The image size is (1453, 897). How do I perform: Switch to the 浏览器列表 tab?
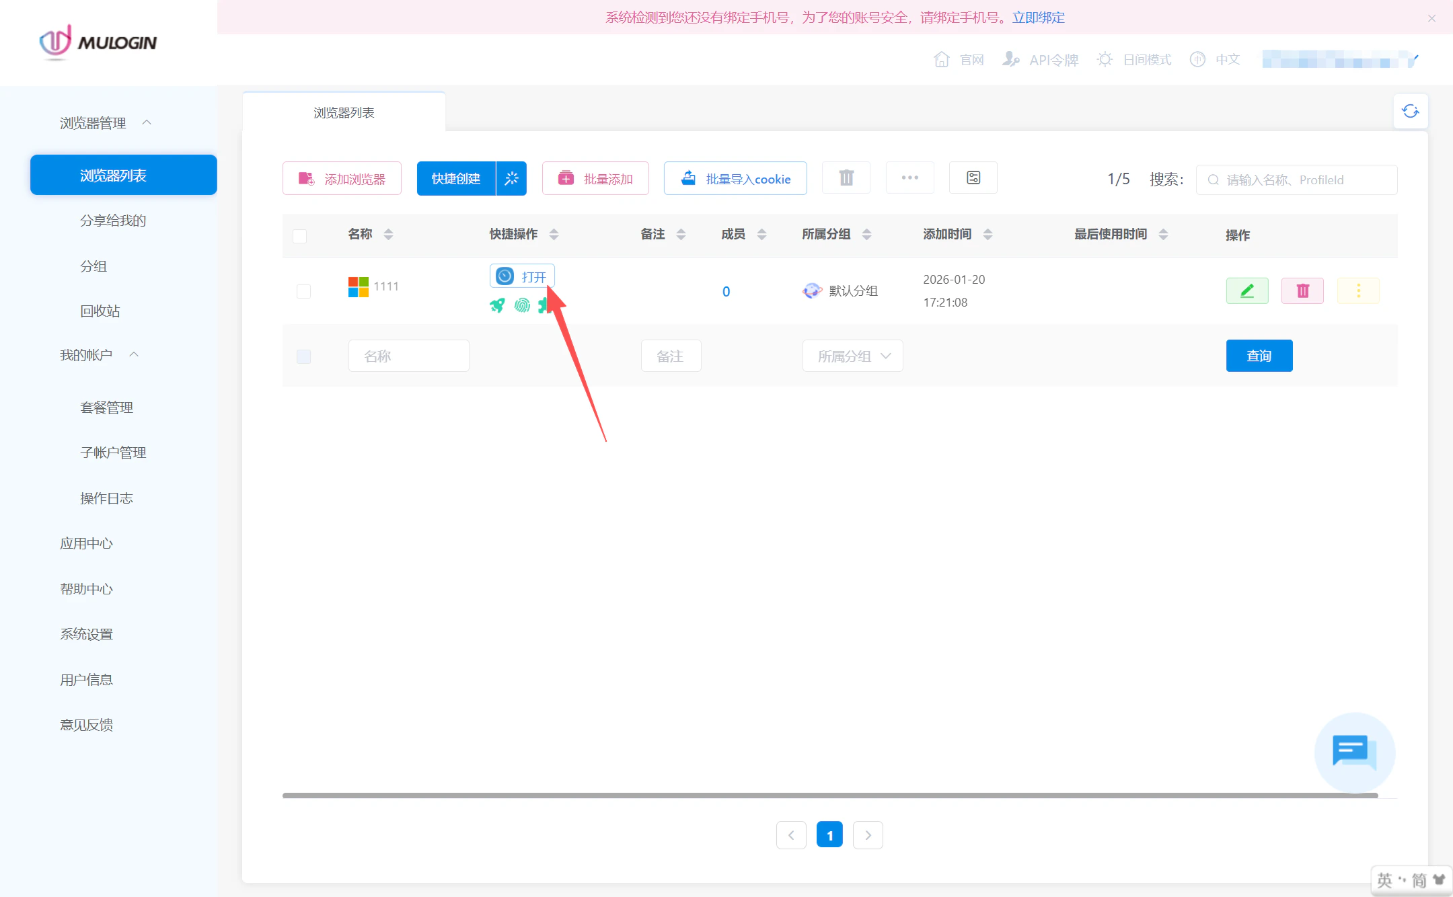tap(344, 112)
